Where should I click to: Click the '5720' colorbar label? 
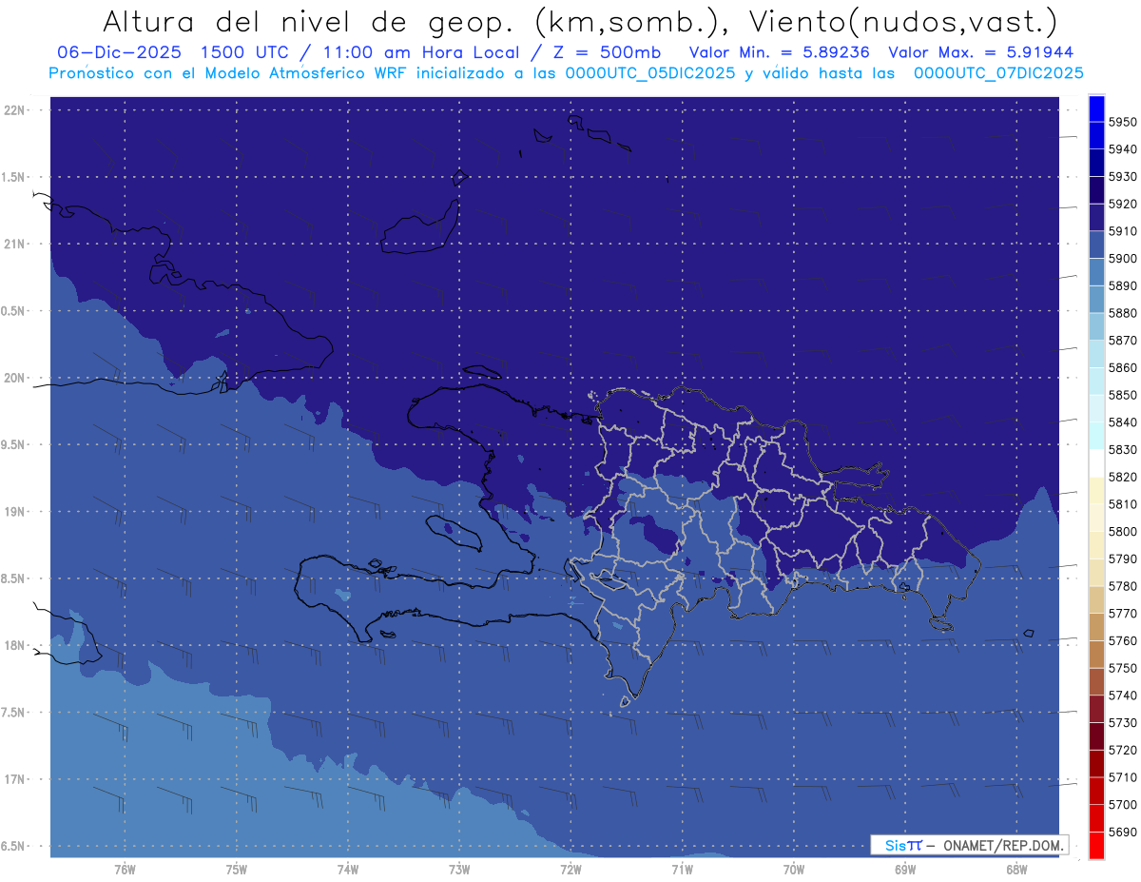(1123, 750)
